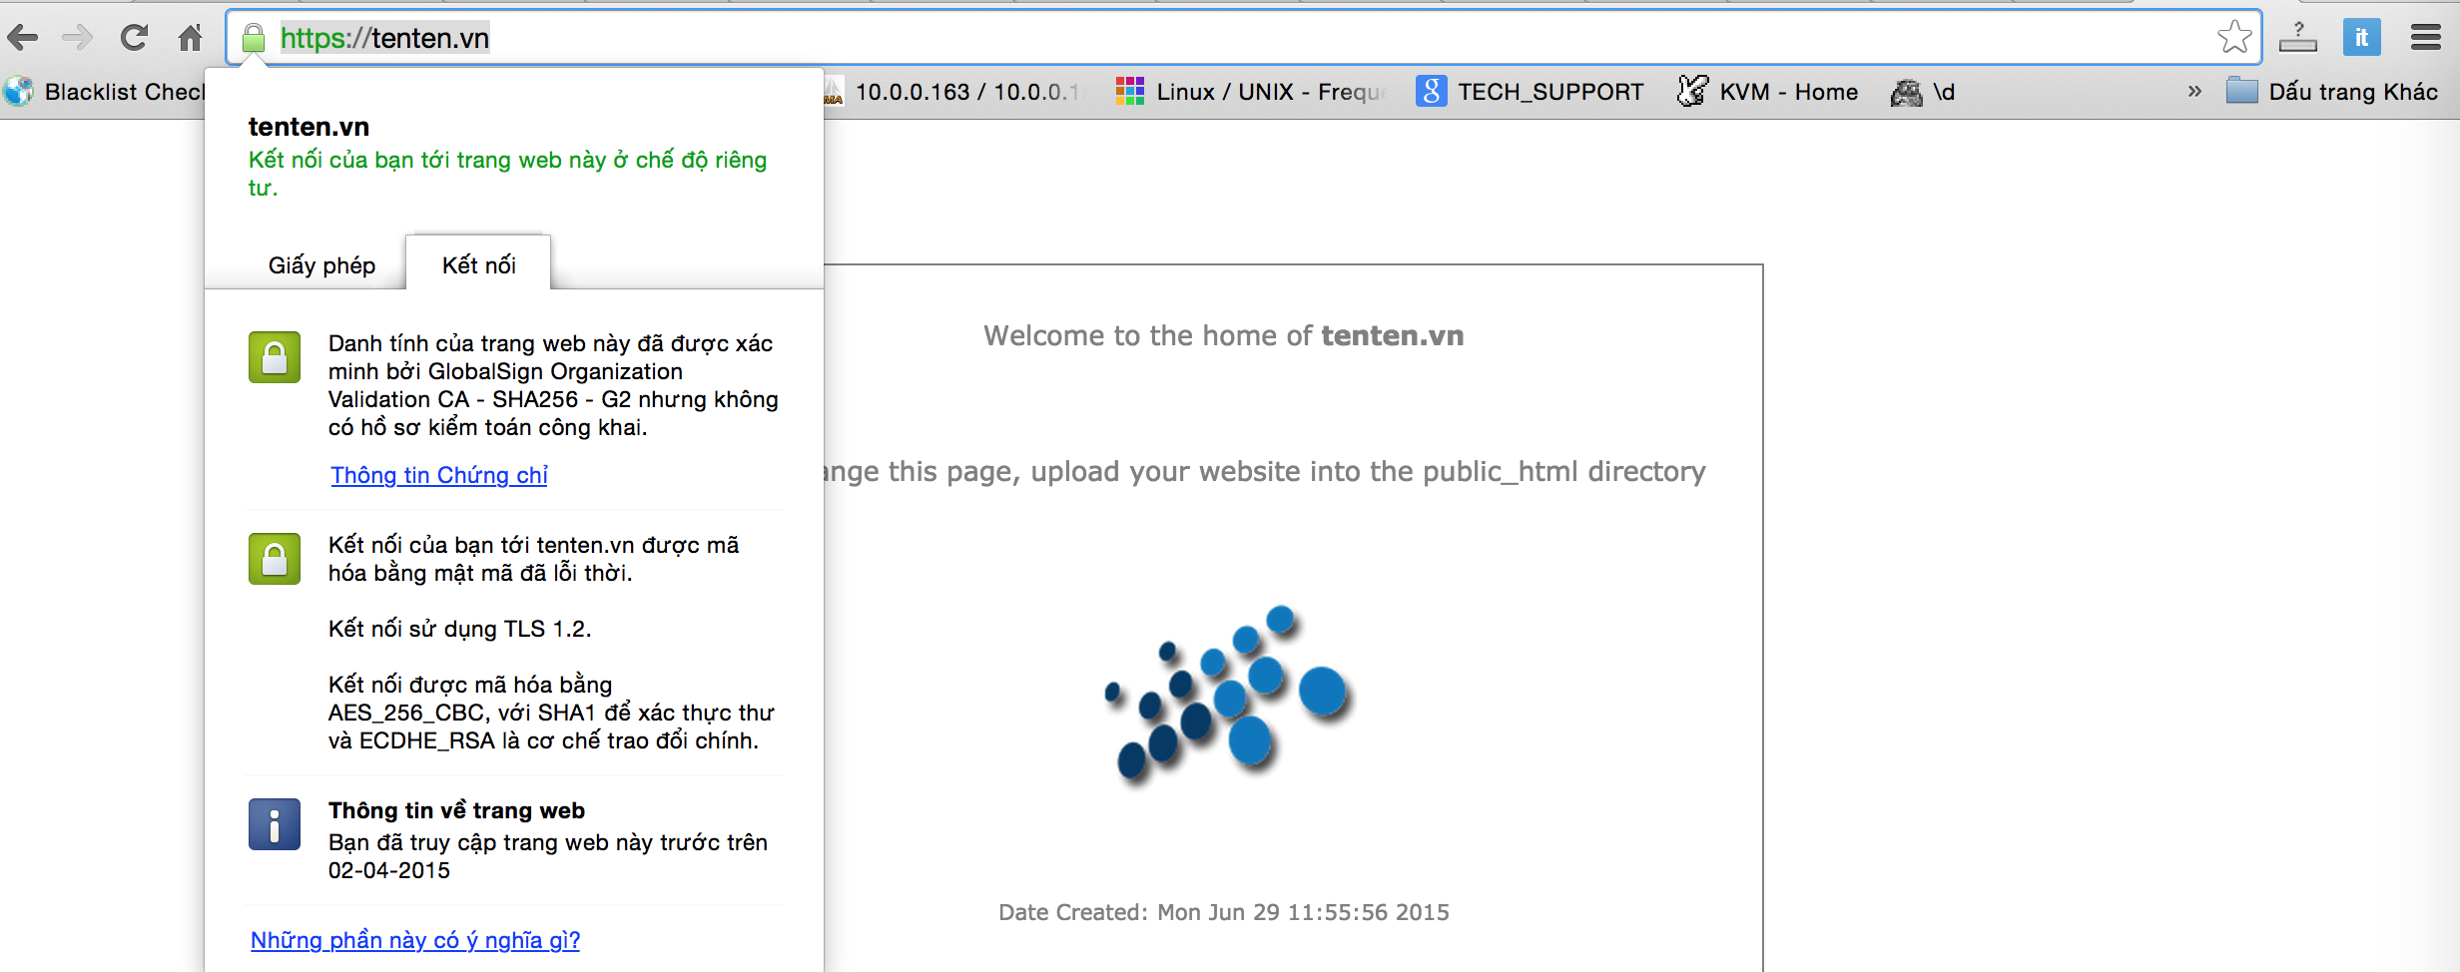Click the extension icon with a question mark
2460x972 pixels.
coord(2298,38)
